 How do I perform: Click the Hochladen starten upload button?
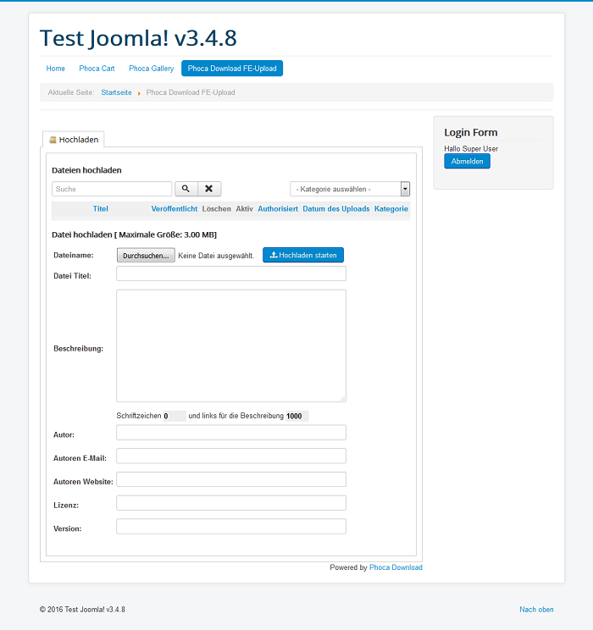[x=303, y=255]
